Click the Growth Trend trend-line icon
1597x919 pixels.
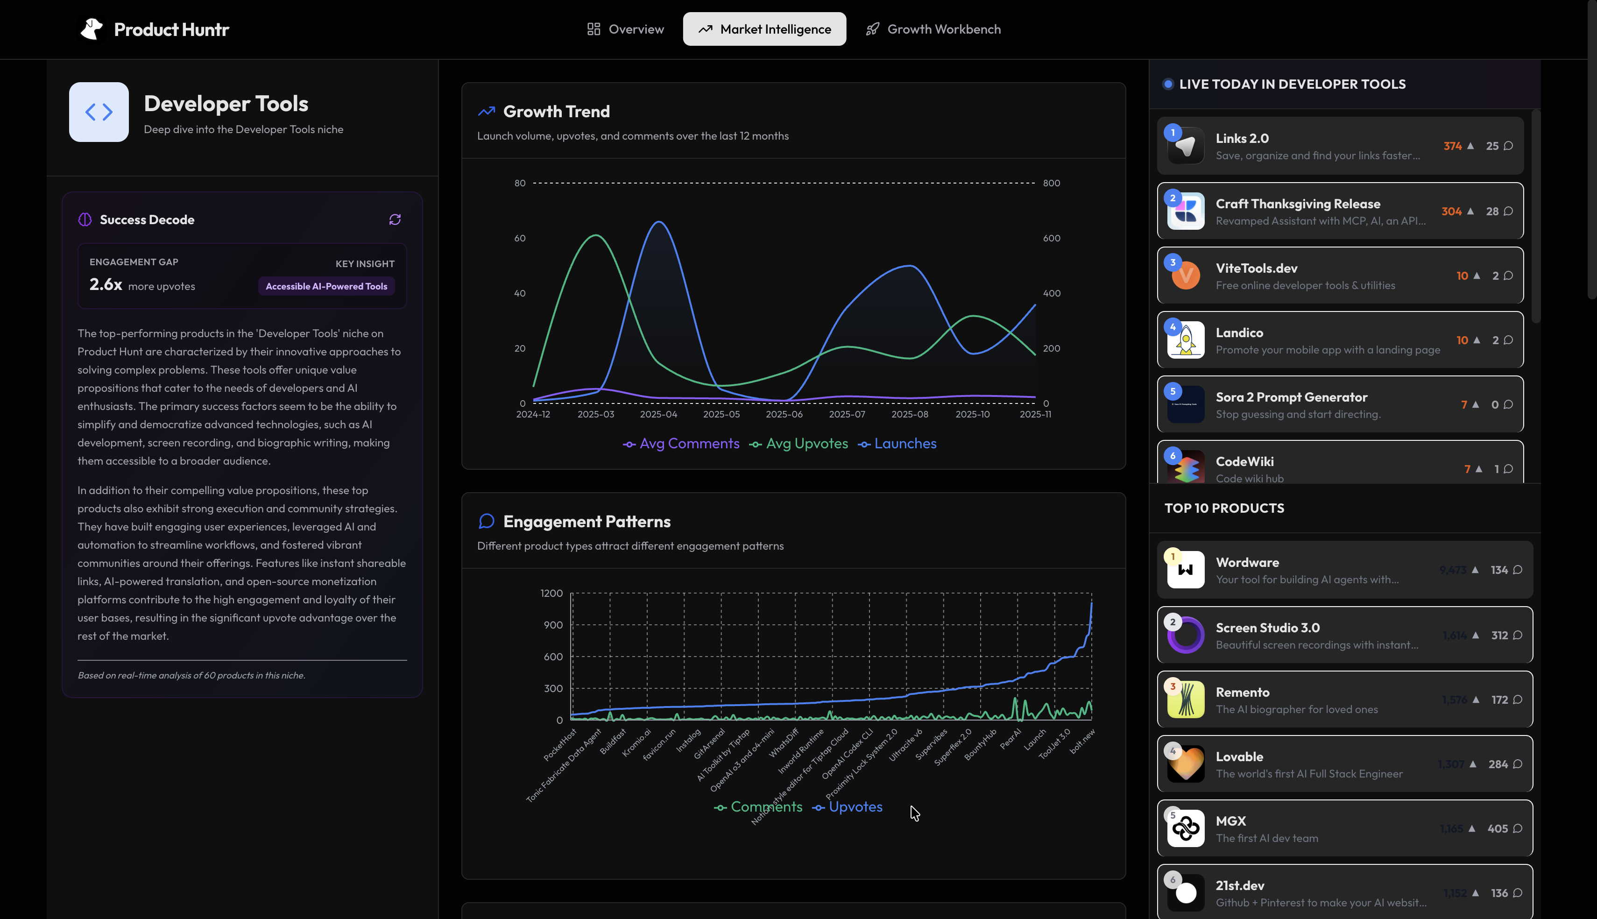pyautogui.click(x=486, y=111)
